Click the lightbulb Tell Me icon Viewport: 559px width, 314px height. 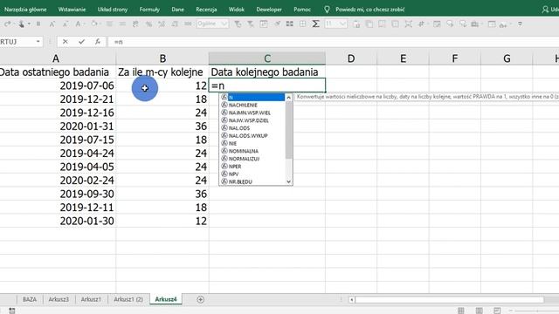327,10
